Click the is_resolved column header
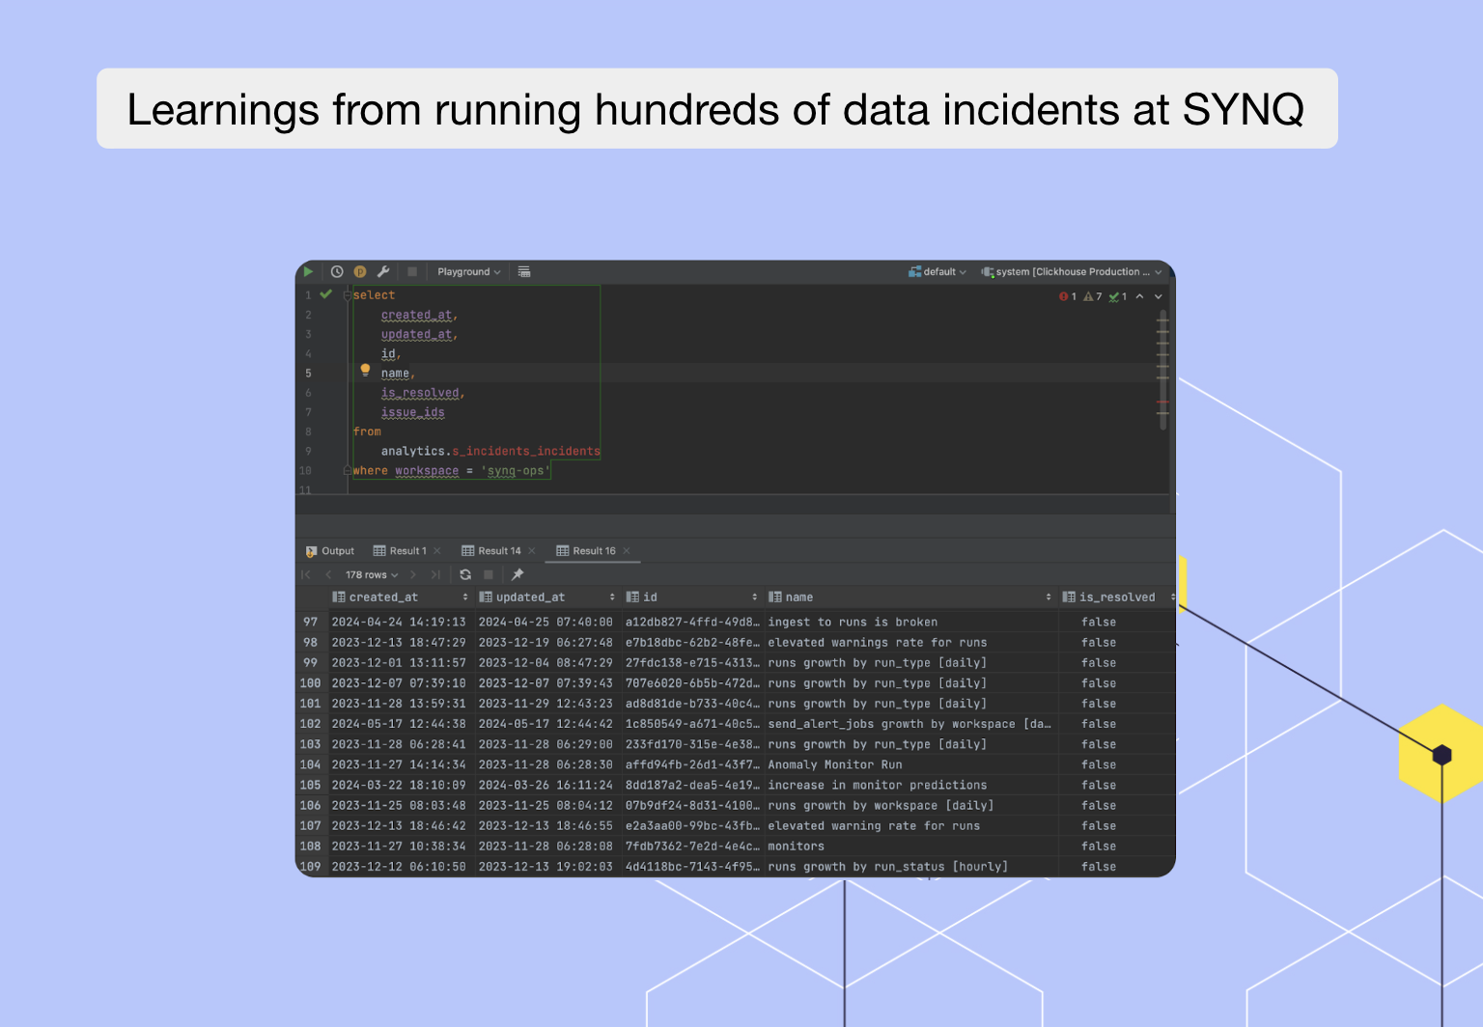1483x1027 pixels. [x=1117, y=597]
